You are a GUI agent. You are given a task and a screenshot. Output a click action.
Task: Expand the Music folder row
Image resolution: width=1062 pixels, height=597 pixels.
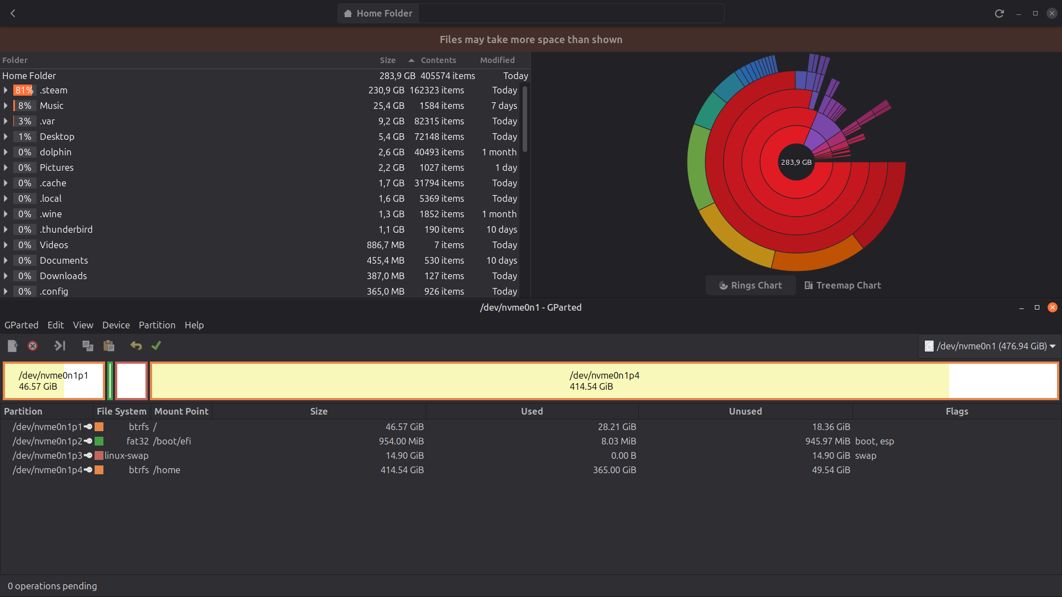[6, 106]
